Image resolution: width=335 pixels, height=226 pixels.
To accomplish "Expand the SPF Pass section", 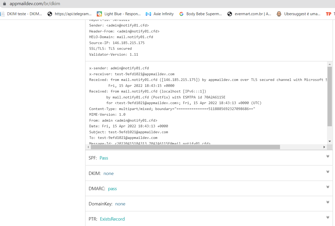I will 328,156.
